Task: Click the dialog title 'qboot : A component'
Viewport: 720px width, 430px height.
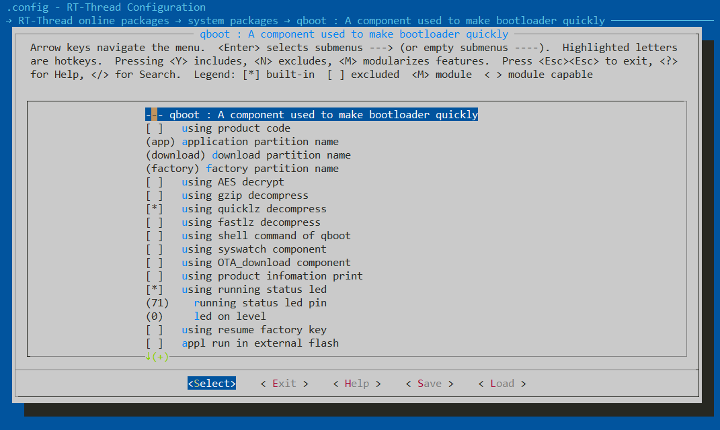Action: coord(354,34)
